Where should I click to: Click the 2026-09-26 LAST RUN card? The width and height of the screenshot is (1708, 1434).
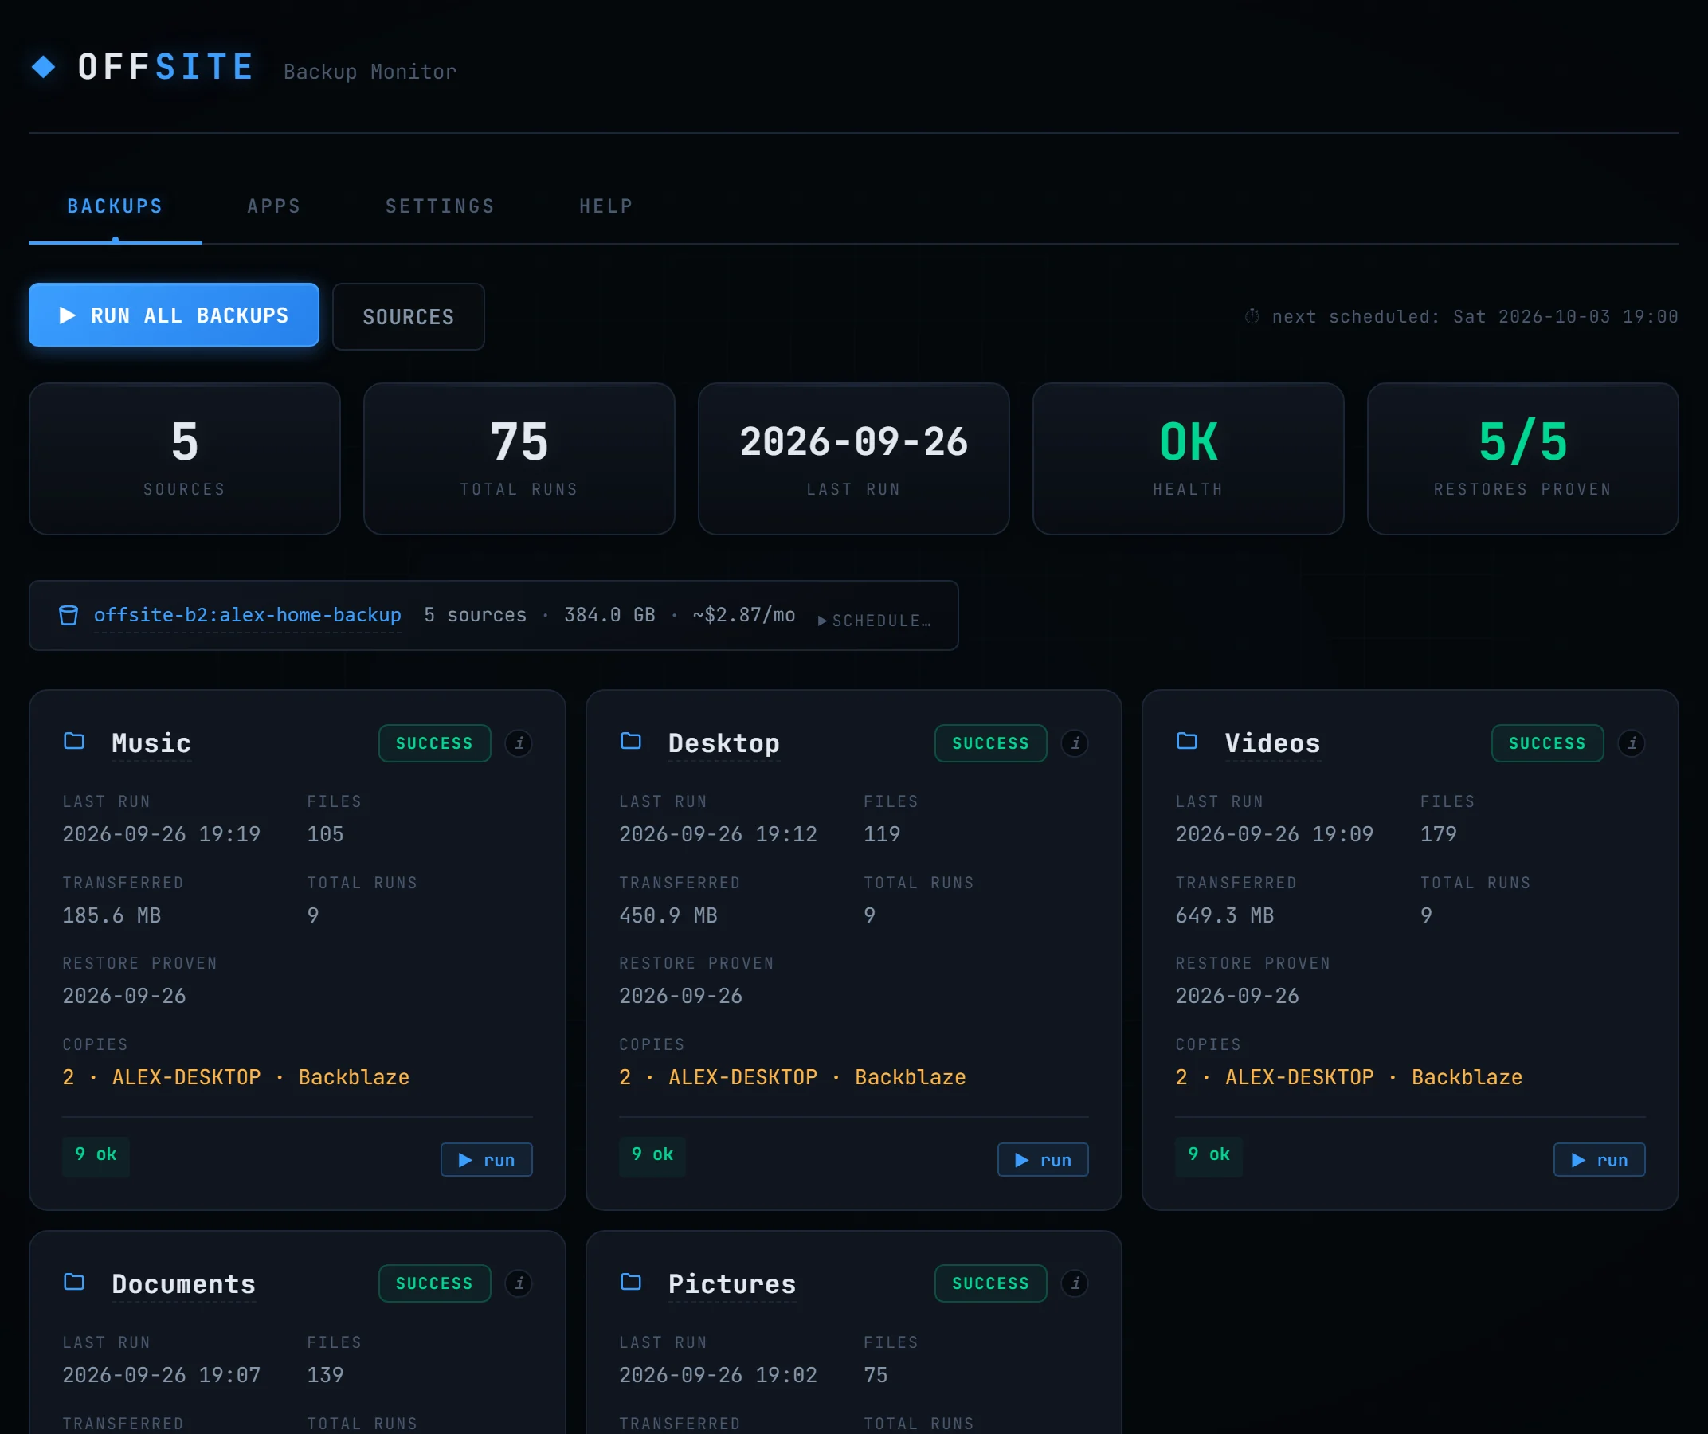[853, 459]
